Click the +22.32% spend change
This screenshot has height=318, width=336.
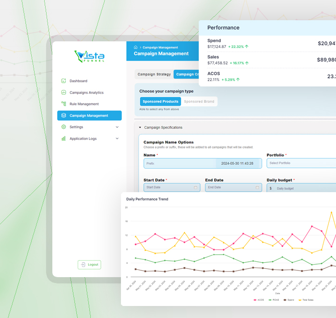(236, 47)
